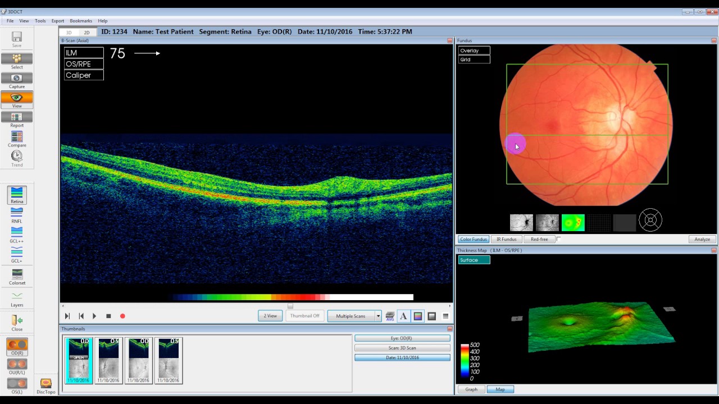Viewport: 719px width, 404px height.
Task: Open the Layers icon in sidebar
Action: click(17, 296)
